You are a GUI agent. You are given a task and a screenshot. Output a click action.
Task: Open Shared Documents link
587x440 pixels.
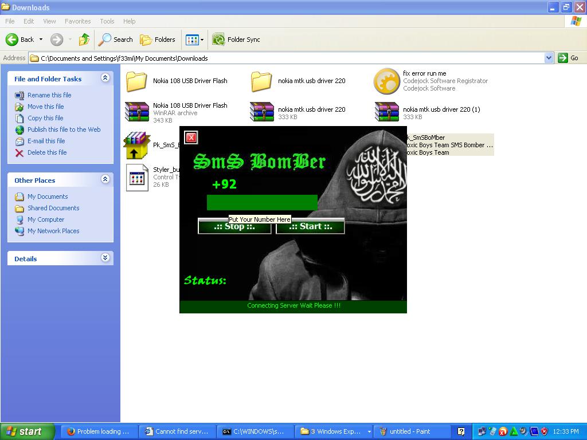[53, 208]
